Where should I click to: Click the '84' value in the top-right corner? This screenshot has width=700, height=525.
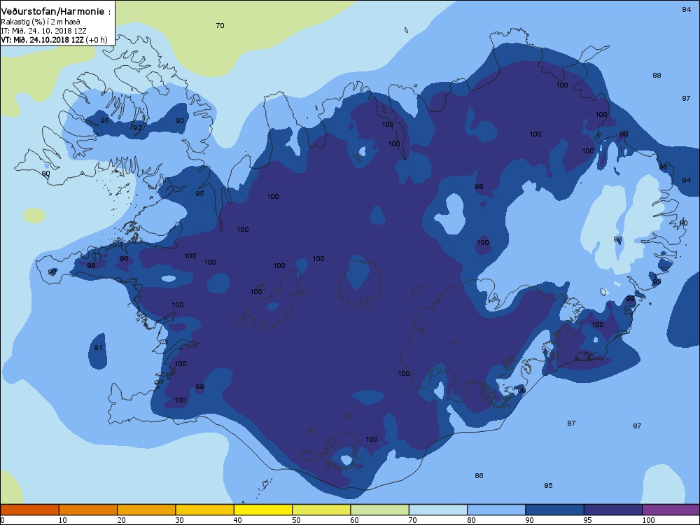(x=686, y=9)
